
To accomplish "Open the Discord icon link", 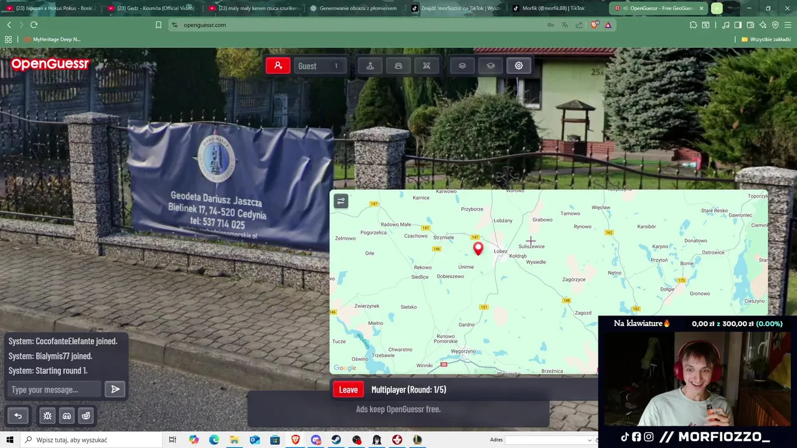I will (x=67, y=416).
